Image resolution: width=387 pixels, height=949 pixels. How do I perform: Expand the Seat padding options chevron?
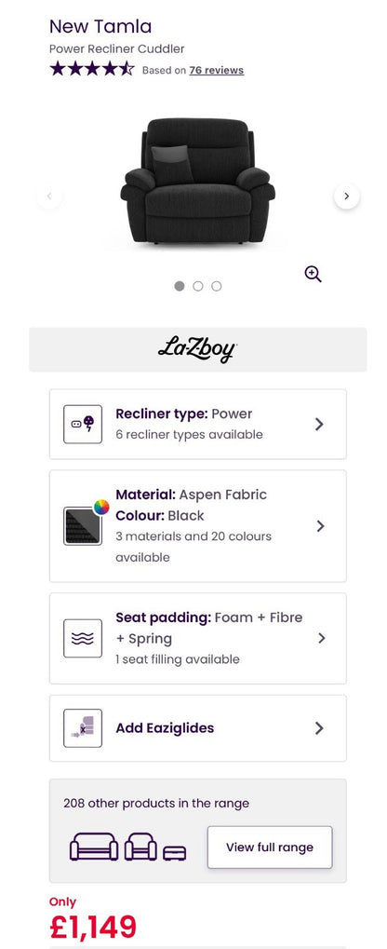[x=321, y=638]
